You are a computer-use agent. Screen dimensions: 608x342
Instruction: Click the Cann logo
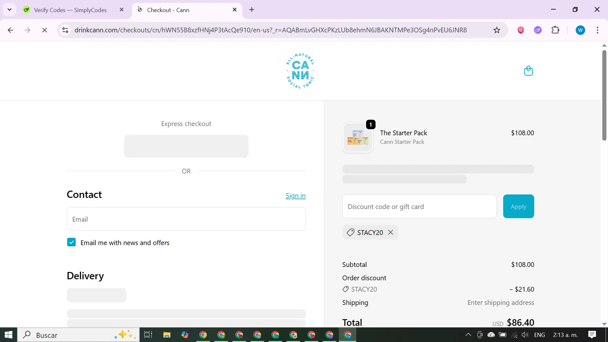tap(300, 71)
